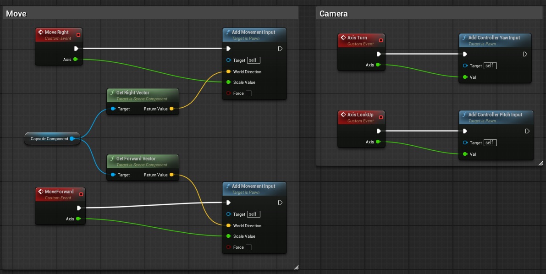Image resolution: width=546 pixels, height=274 pixels.
Task: Select the Add Controller Pitch Input node title
Action: point(495,115)
